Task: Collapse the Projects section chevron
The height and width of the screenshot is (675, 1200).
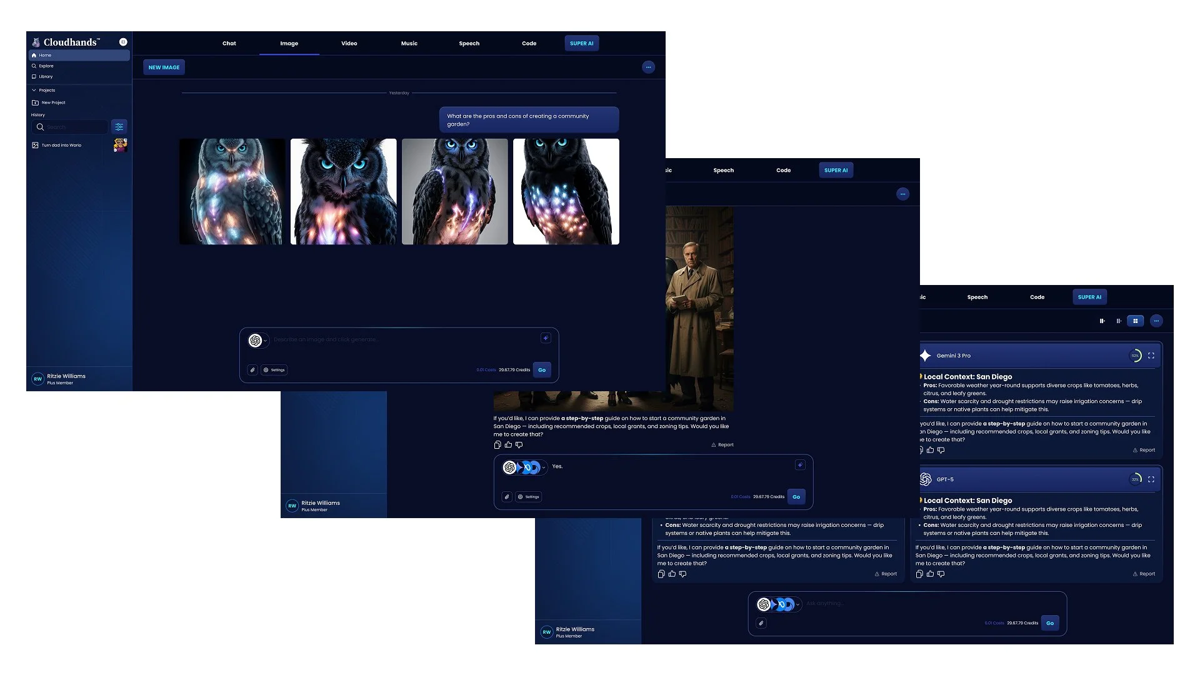Action: click(x=34, y=90)
